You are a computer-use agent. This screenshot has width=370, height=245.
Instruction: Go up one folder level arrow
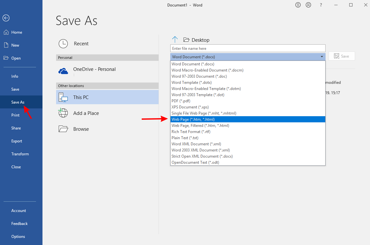pyautogui.click(x=175, y=39)
